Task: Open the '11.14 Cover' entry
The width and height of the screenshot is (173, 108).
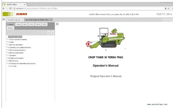Action: tap(12, 66)
